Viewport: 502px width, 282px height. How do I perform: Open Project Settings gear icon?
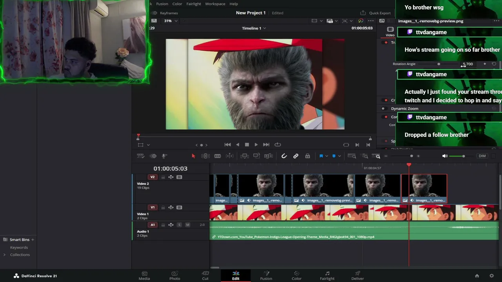[x=492, y=276]
